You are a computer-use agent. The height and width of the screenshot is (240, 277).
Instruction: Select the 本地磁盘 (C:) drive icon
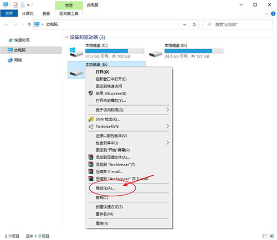pyautogui.click(x=76, y=52)
